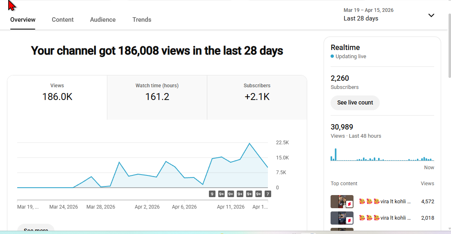Click the 9+ badge just left of 7
This screenshot has width=451, height=234.
coord(258,194)
